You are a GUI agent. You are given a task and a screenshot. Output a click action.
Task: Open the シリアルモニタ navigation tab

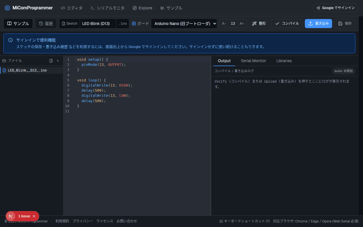click(x=107, y=8)
